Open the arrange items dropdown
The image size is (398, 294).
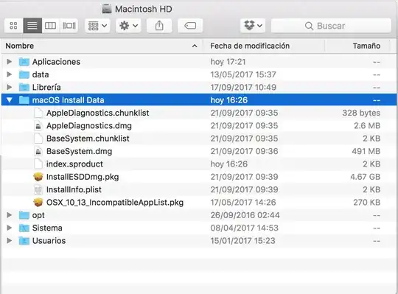click(x=97, y=26)
